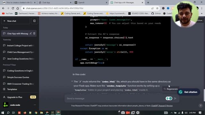Open the Dashboard | Hacker bookmark
The height and width of the screenshot is (115, 205).
(25, 13)
